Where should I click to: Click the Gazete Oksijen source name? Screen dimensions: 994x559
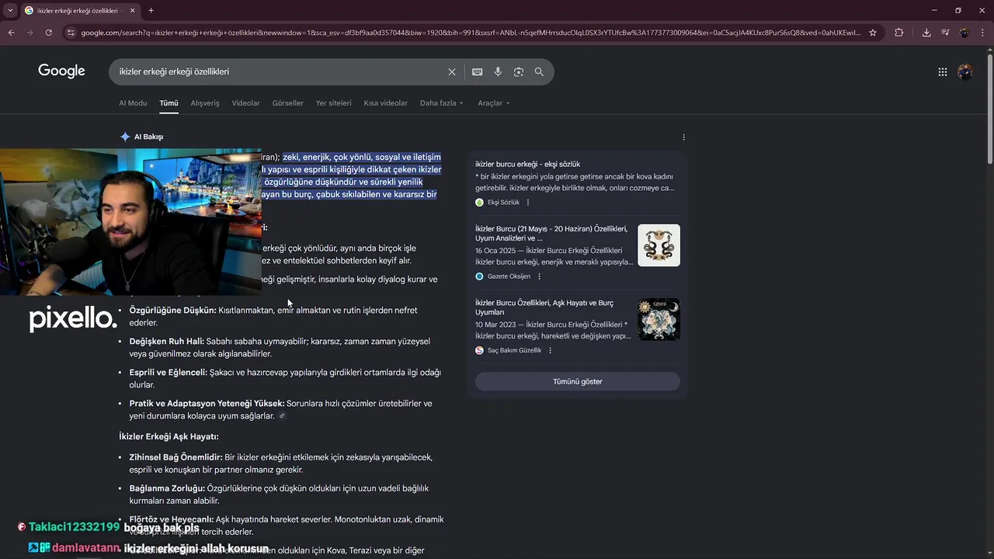pyautogui.click(x=509, y=276)
